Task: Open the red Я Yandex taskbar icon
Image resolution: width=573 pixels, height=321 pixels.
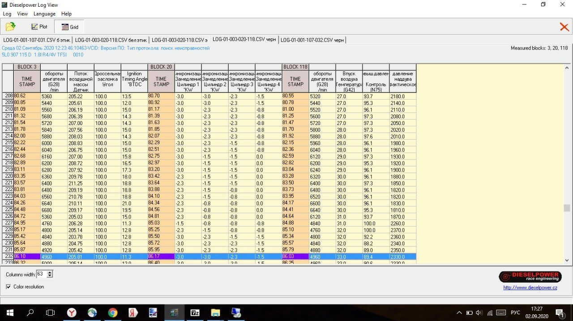Action: click(x=133, y=313)
